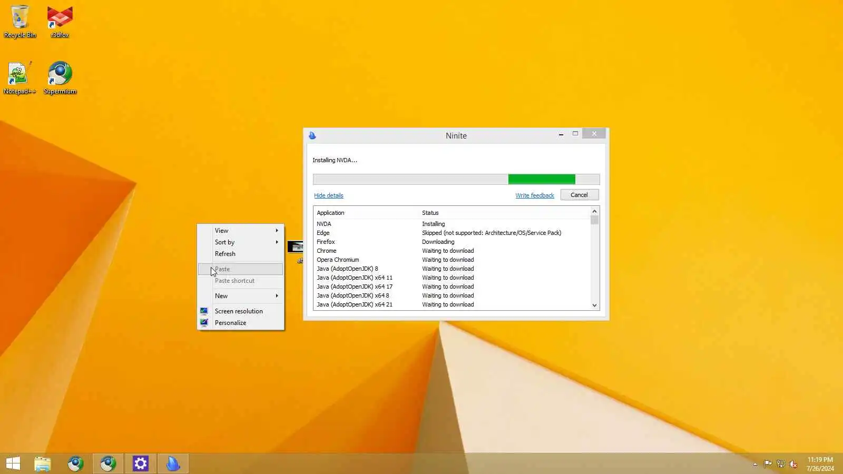Screen dimensions: 843x474
Task: Click the Status column header
Action: click(x=505, y=213)
